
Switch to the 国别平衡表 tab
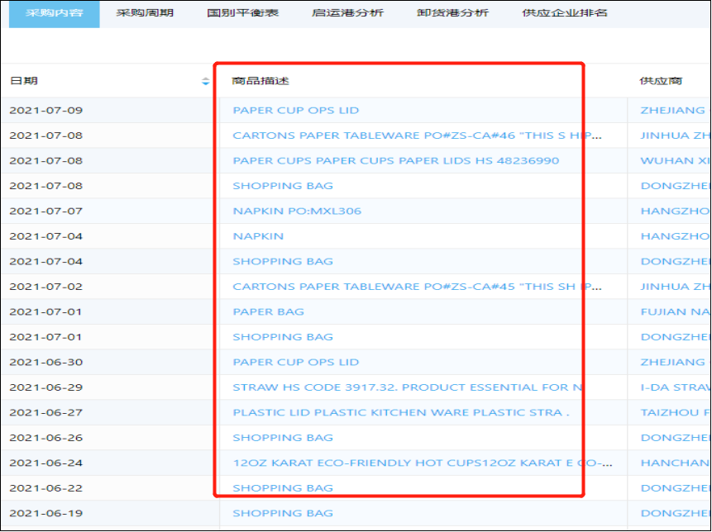point(242,13)
